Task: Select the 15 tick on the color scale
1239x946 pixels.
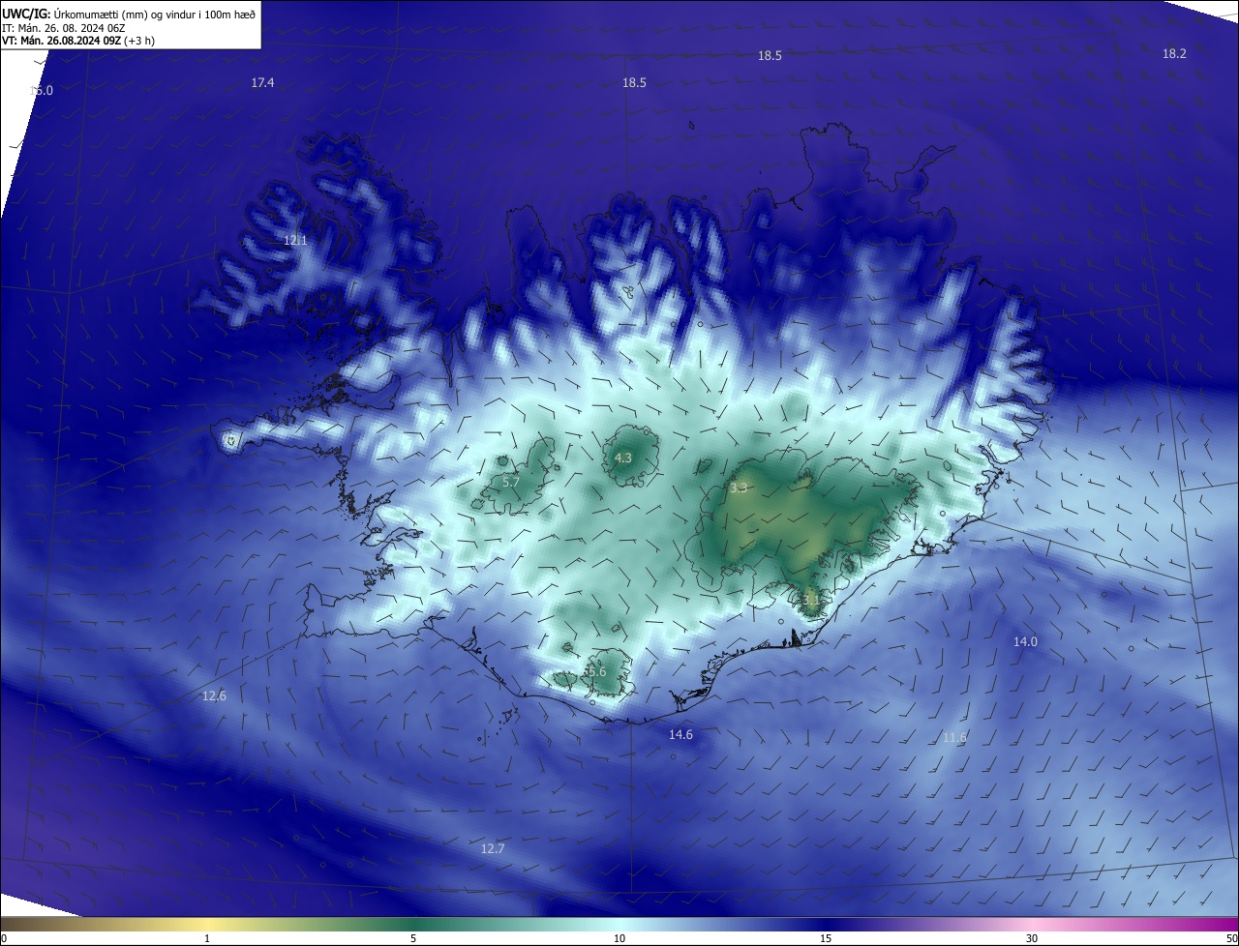Action: [826, 939]
